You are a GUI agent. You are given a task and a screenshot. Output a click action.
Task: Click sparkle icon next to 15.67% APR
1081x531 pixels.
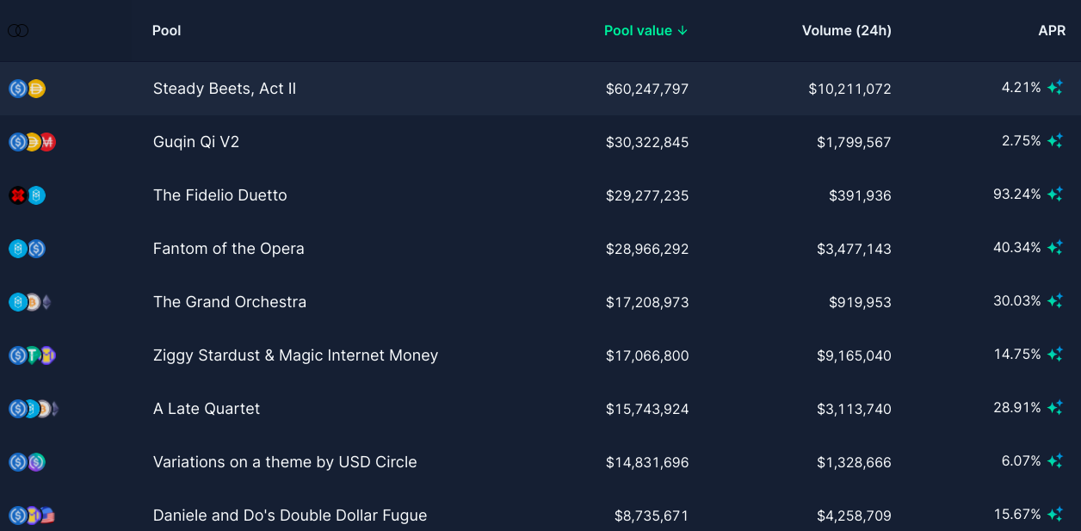[1055, 515]
